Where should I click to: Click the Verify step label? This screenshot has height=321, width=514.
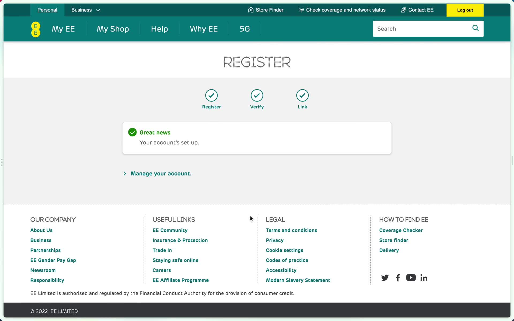click(x=257, y=107)
